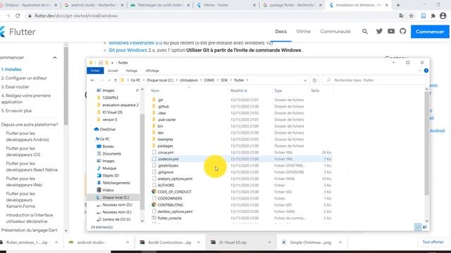Open the Twitter icon in Flutter header

click(x=379, y=31)
